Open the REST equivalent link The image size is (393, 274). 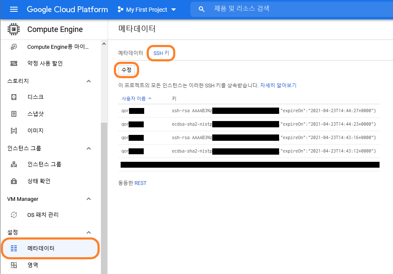pos(140,183)
